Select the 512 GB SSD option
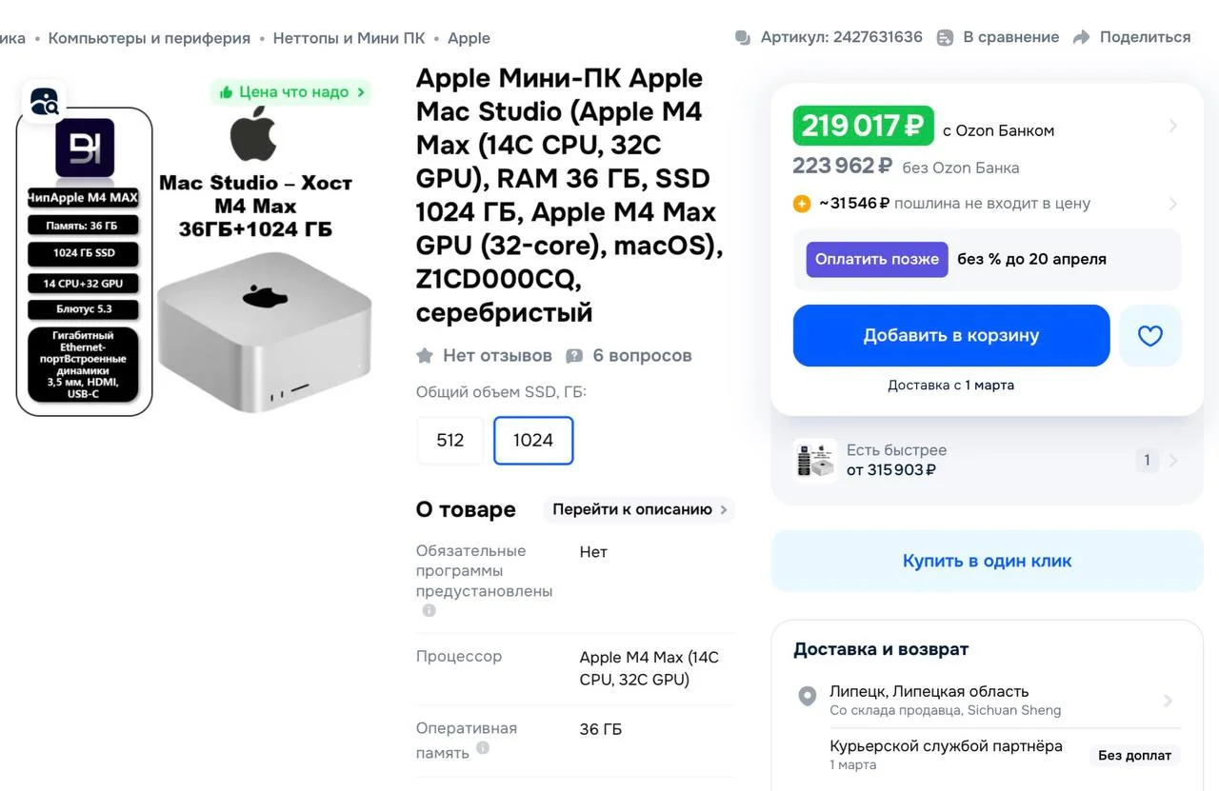This screenshot has height=791, width=1219. [450, 440]
